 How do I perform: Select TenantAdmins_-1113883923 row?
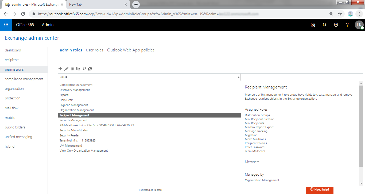149,140
